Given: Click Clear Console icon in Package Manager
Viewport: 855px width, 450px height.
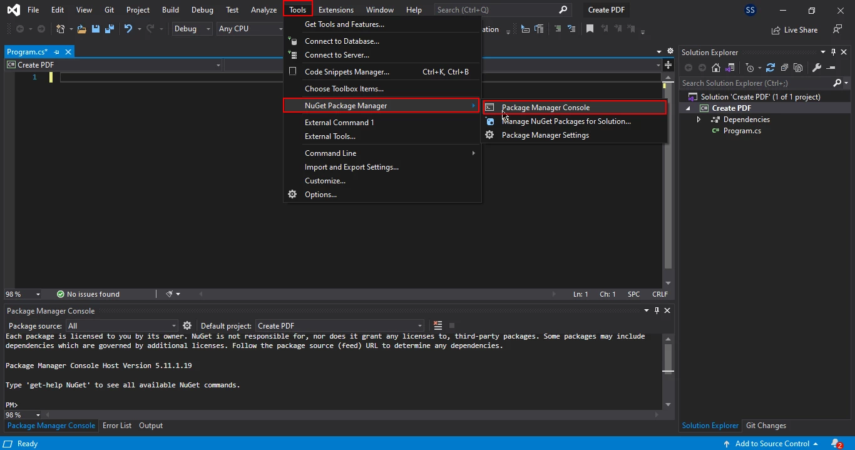Looking at the screenshot, I should coord(438,325).
